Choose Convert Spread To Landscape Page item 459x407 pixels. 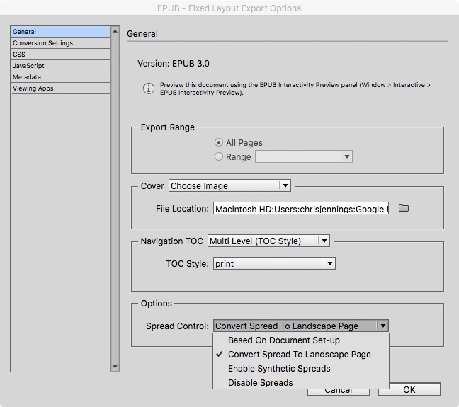(300, 355)
